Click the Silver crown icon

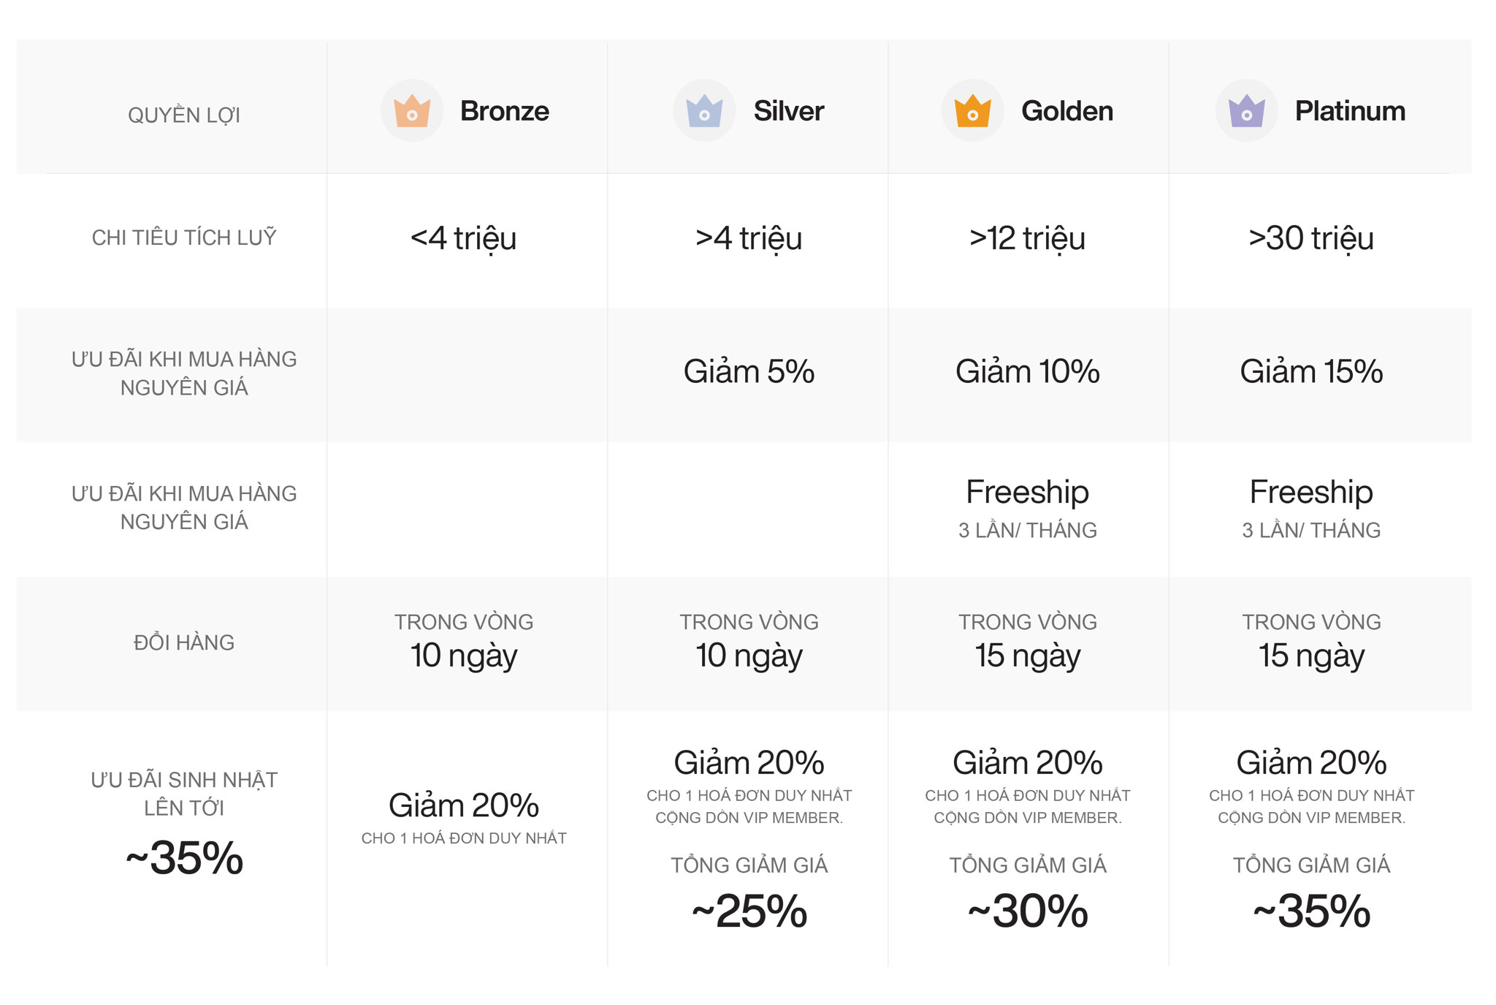704,111
